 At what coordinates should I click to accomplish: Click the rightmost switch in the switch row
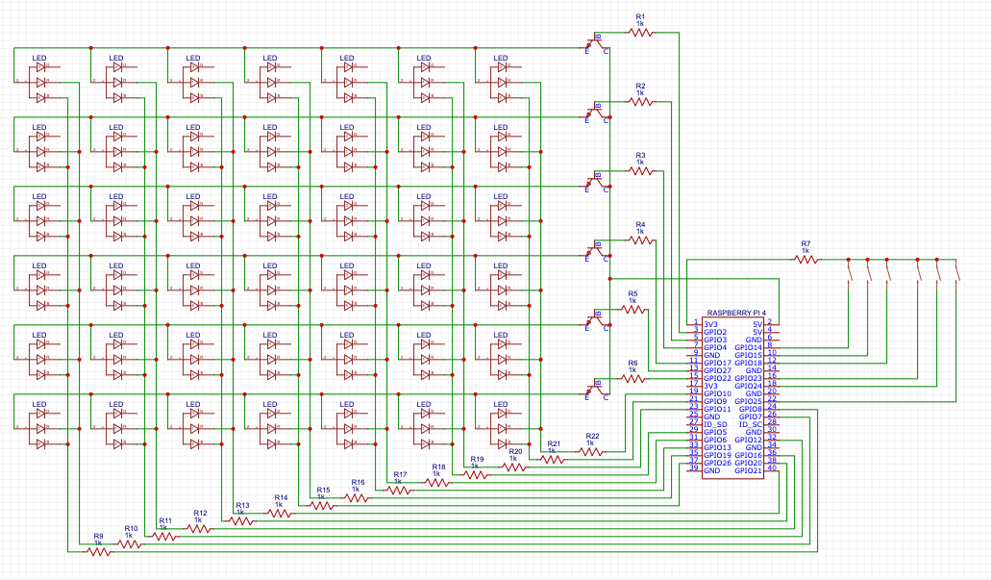pyautogui.click(x=957, y=270)
